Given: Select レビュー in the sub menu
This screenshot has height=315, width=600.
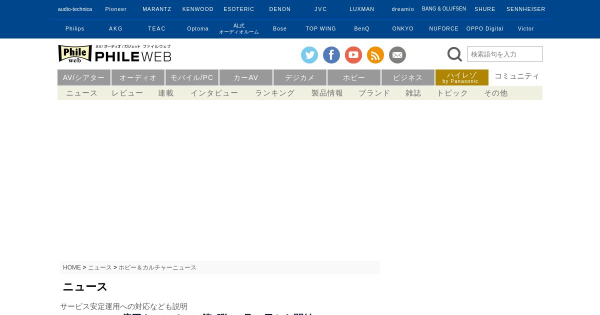Looking at the screenshot, I should (x=127, y=93).
